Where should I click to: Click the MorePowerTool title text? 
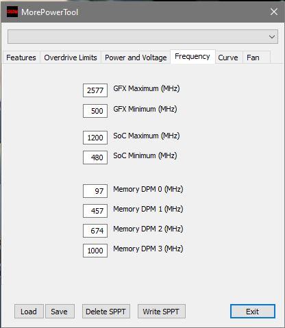coord(50,12)
